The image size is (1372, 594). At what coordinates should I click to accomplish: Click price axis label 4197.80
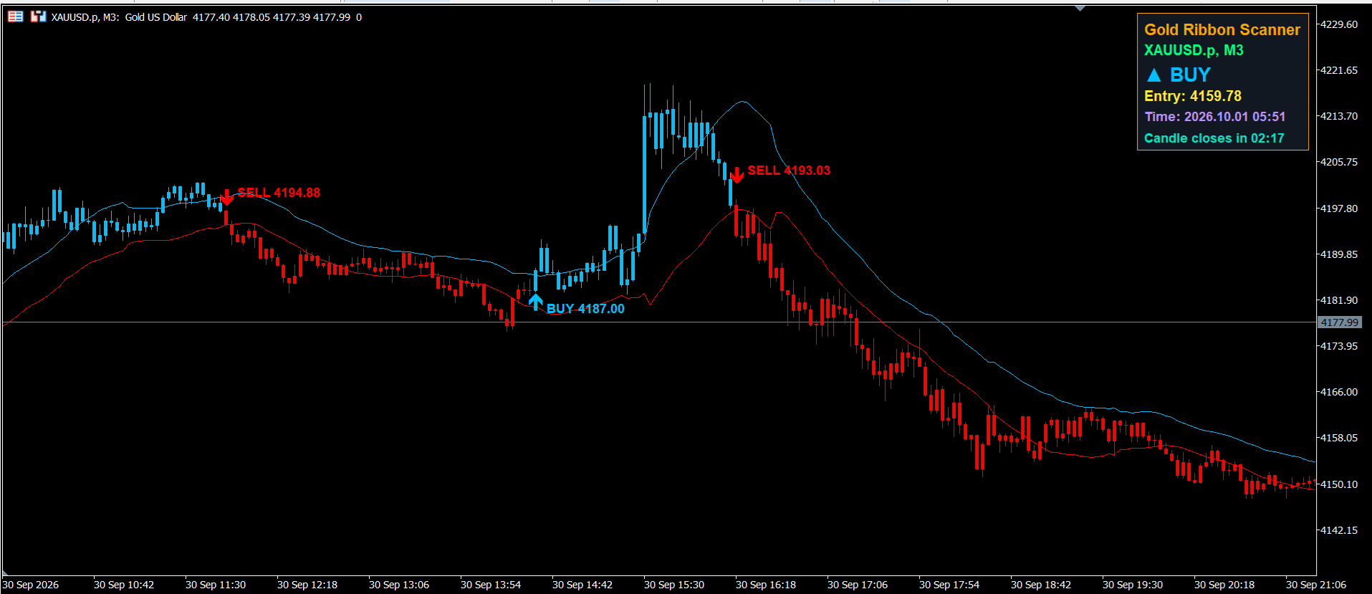click(1339, 209)
